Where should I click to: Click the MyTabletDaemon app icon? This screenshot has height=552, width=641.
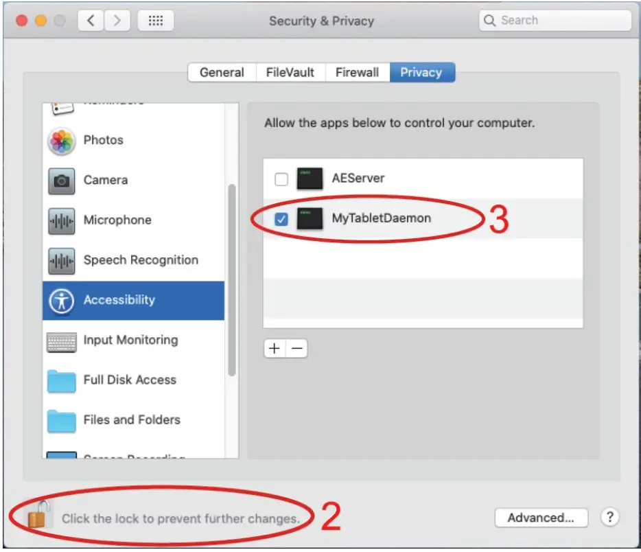click(310, 218)
